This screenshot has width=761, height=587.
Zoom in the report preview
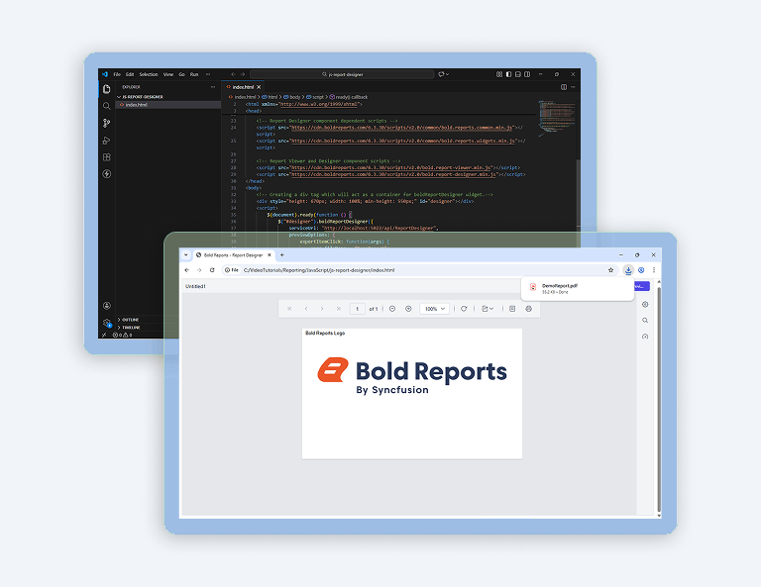click(x=408, y=309)
